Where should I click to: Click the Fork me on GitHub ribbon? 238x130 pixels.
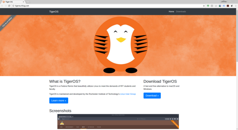[x=7, y=22]
